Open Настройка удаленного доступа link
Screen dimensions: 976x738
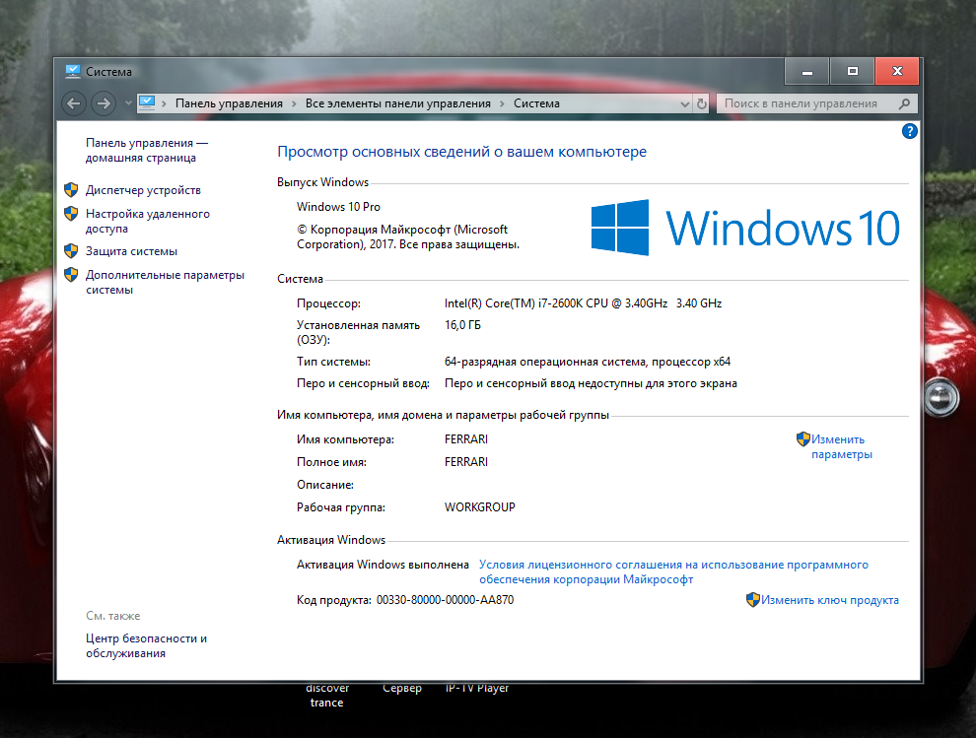(148, 222)
